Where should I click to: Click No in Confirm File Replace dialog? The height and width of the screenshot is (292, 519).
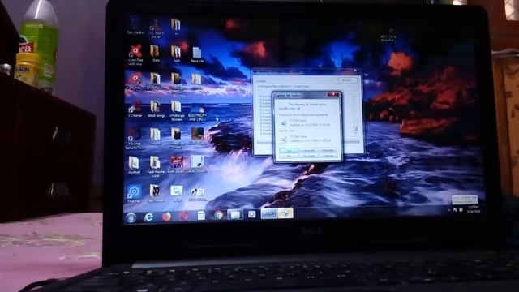tap(289, 156)
